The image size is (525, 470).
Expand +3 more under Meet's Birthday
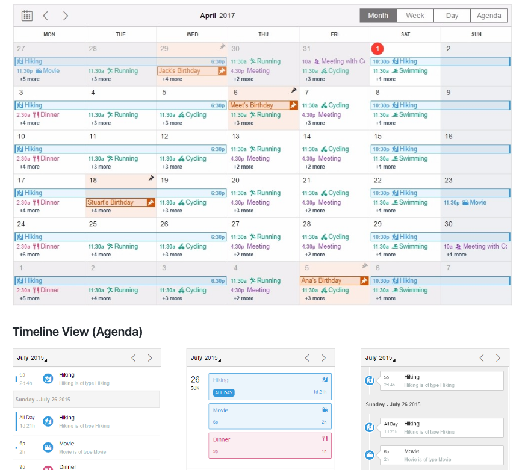tap(243, 123)
